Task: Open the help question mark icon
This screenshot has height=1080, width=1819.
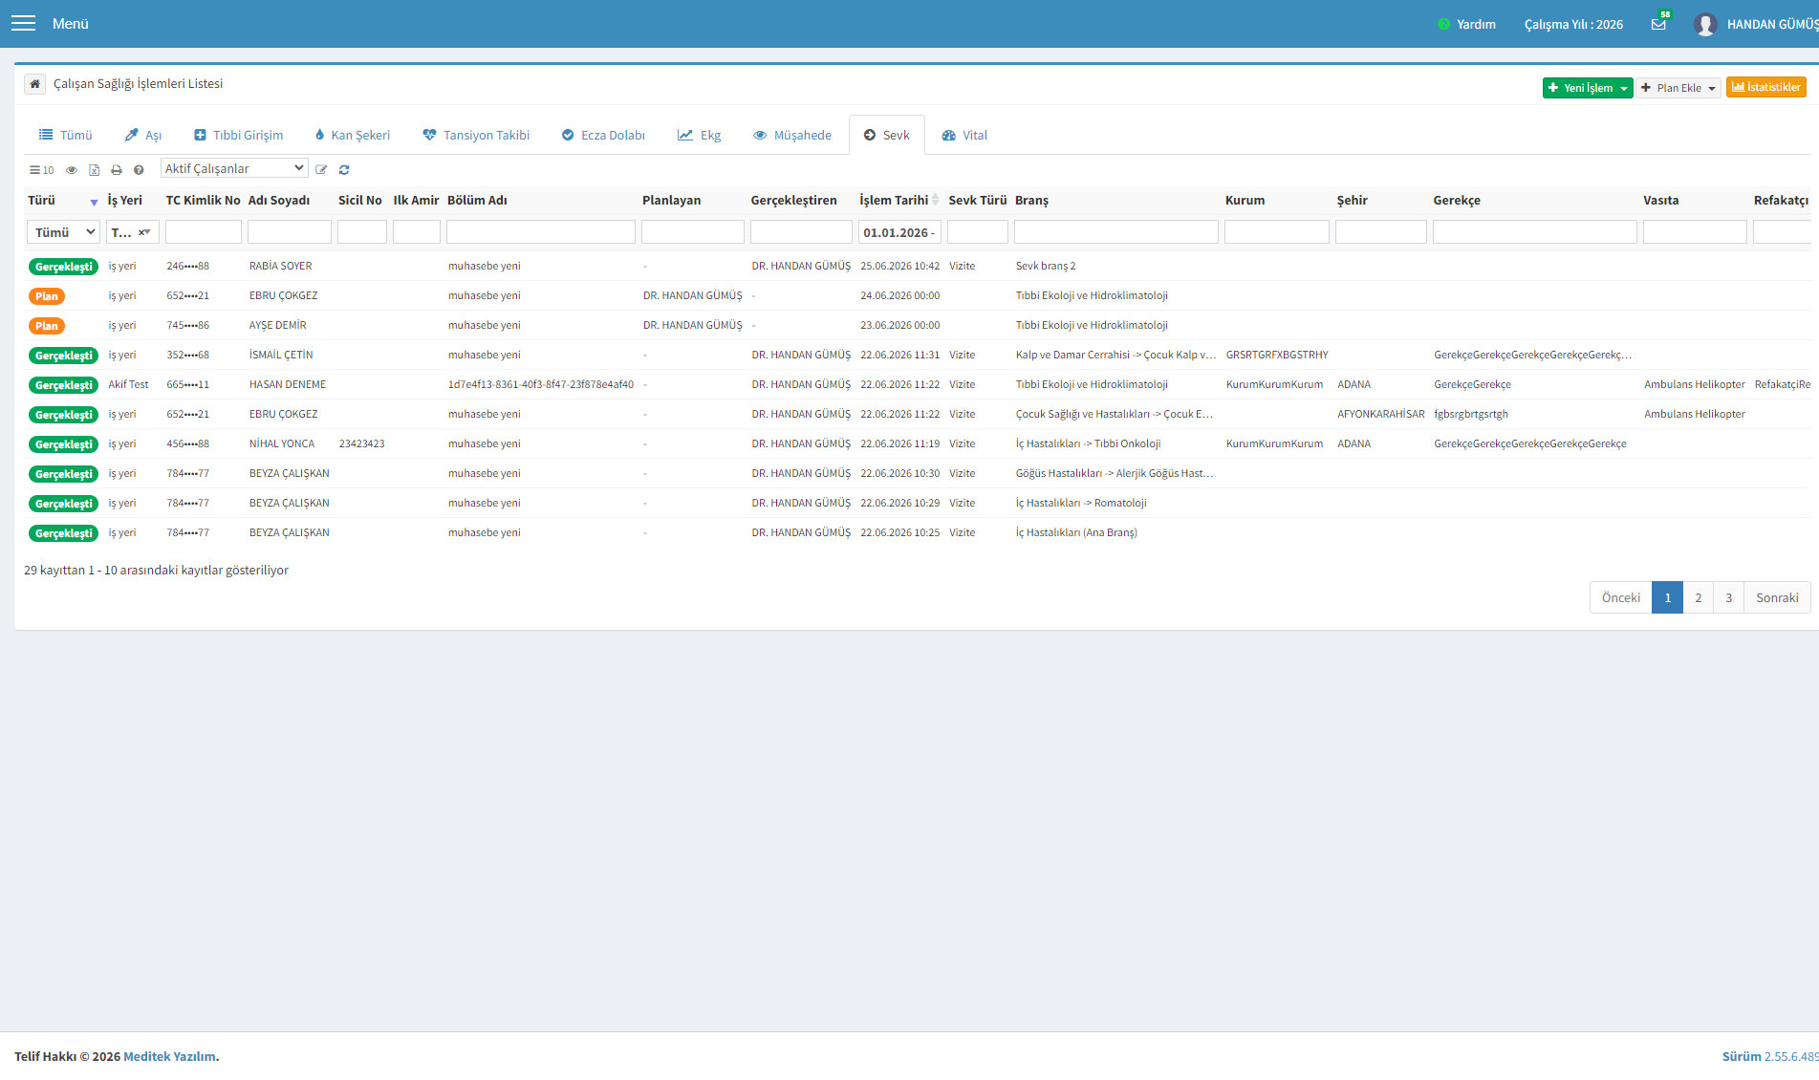Action: (139, 170)
